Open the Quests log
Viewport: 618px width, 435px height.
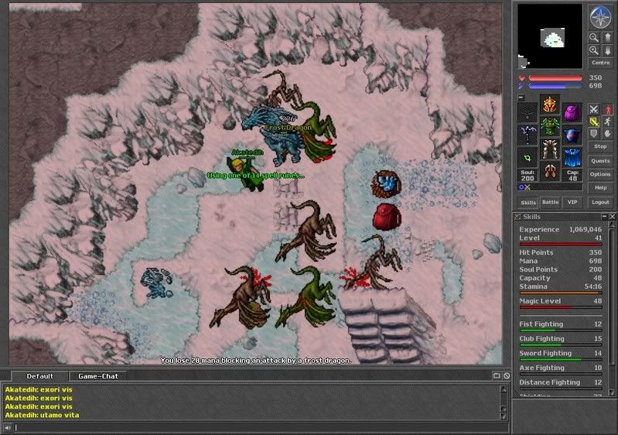point(601,161)
